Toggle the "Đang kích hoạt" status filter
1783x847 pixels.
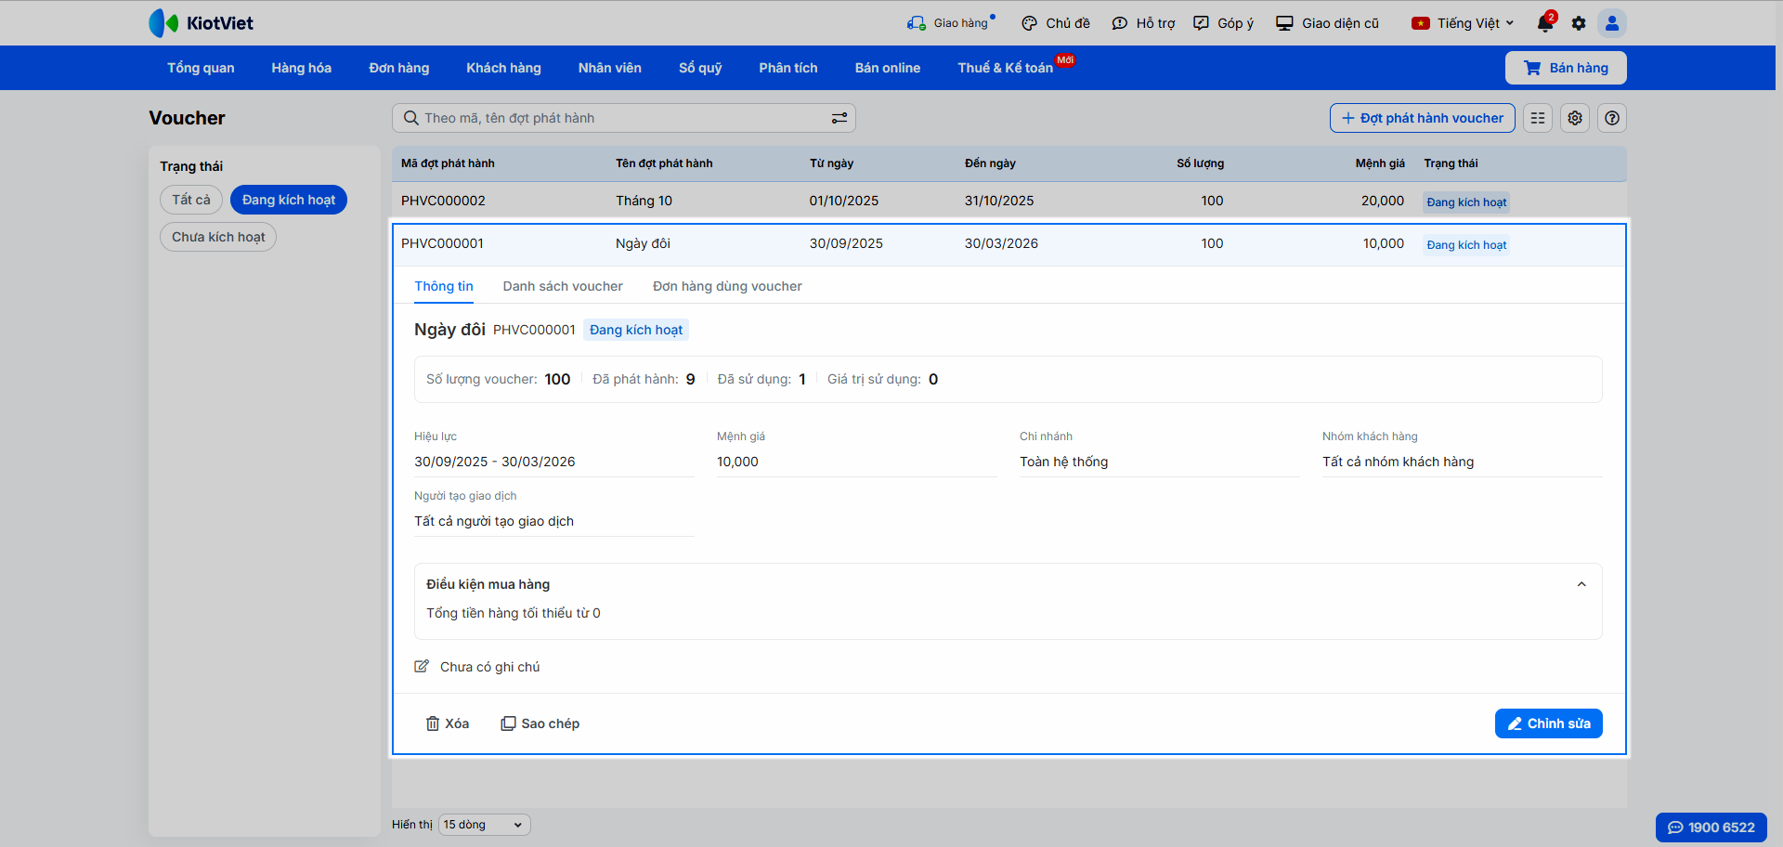tap(288, 200)
